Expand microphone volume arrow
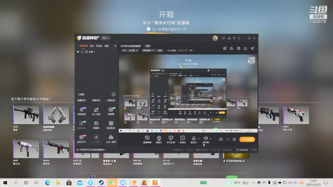Image resolution: width=333 pixels, height=187 pixels. [x=199, y=139]
